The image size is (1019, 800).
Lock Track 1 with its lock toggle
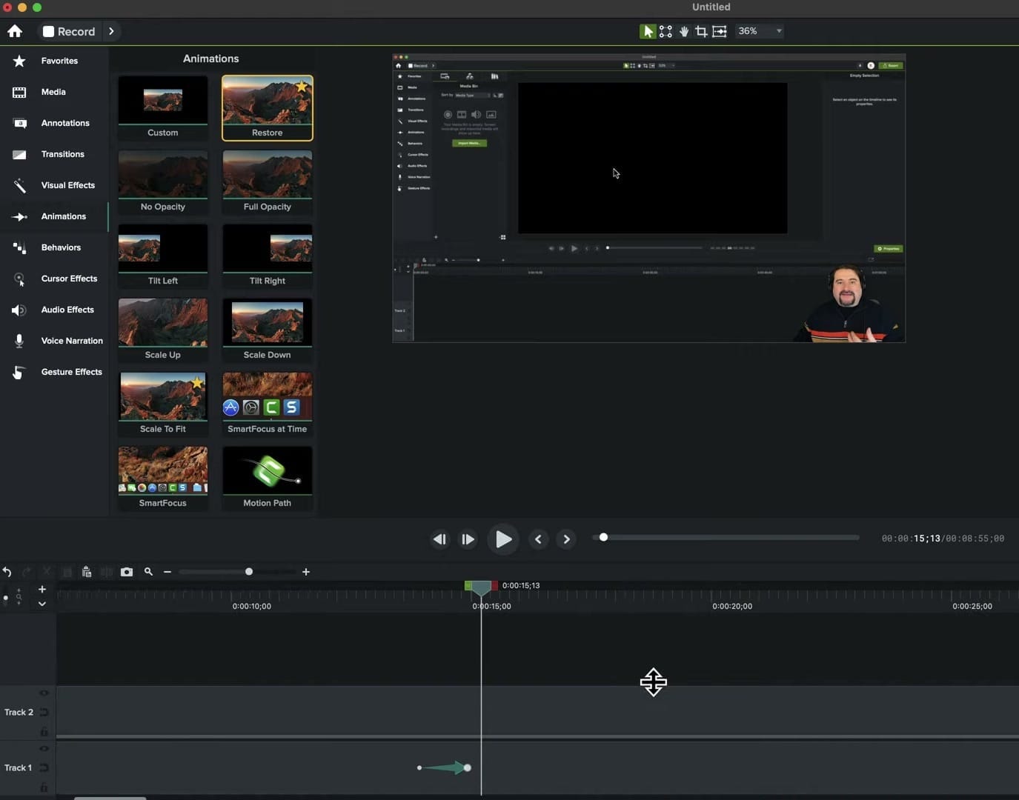point(44,787)
